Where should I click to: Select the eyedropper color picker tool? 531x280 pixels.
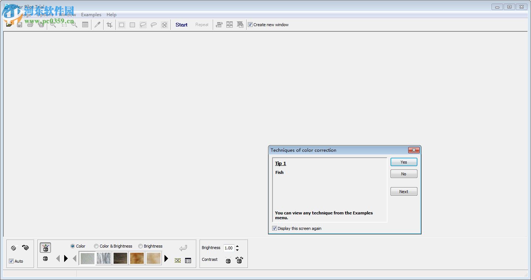coord(97,25)
